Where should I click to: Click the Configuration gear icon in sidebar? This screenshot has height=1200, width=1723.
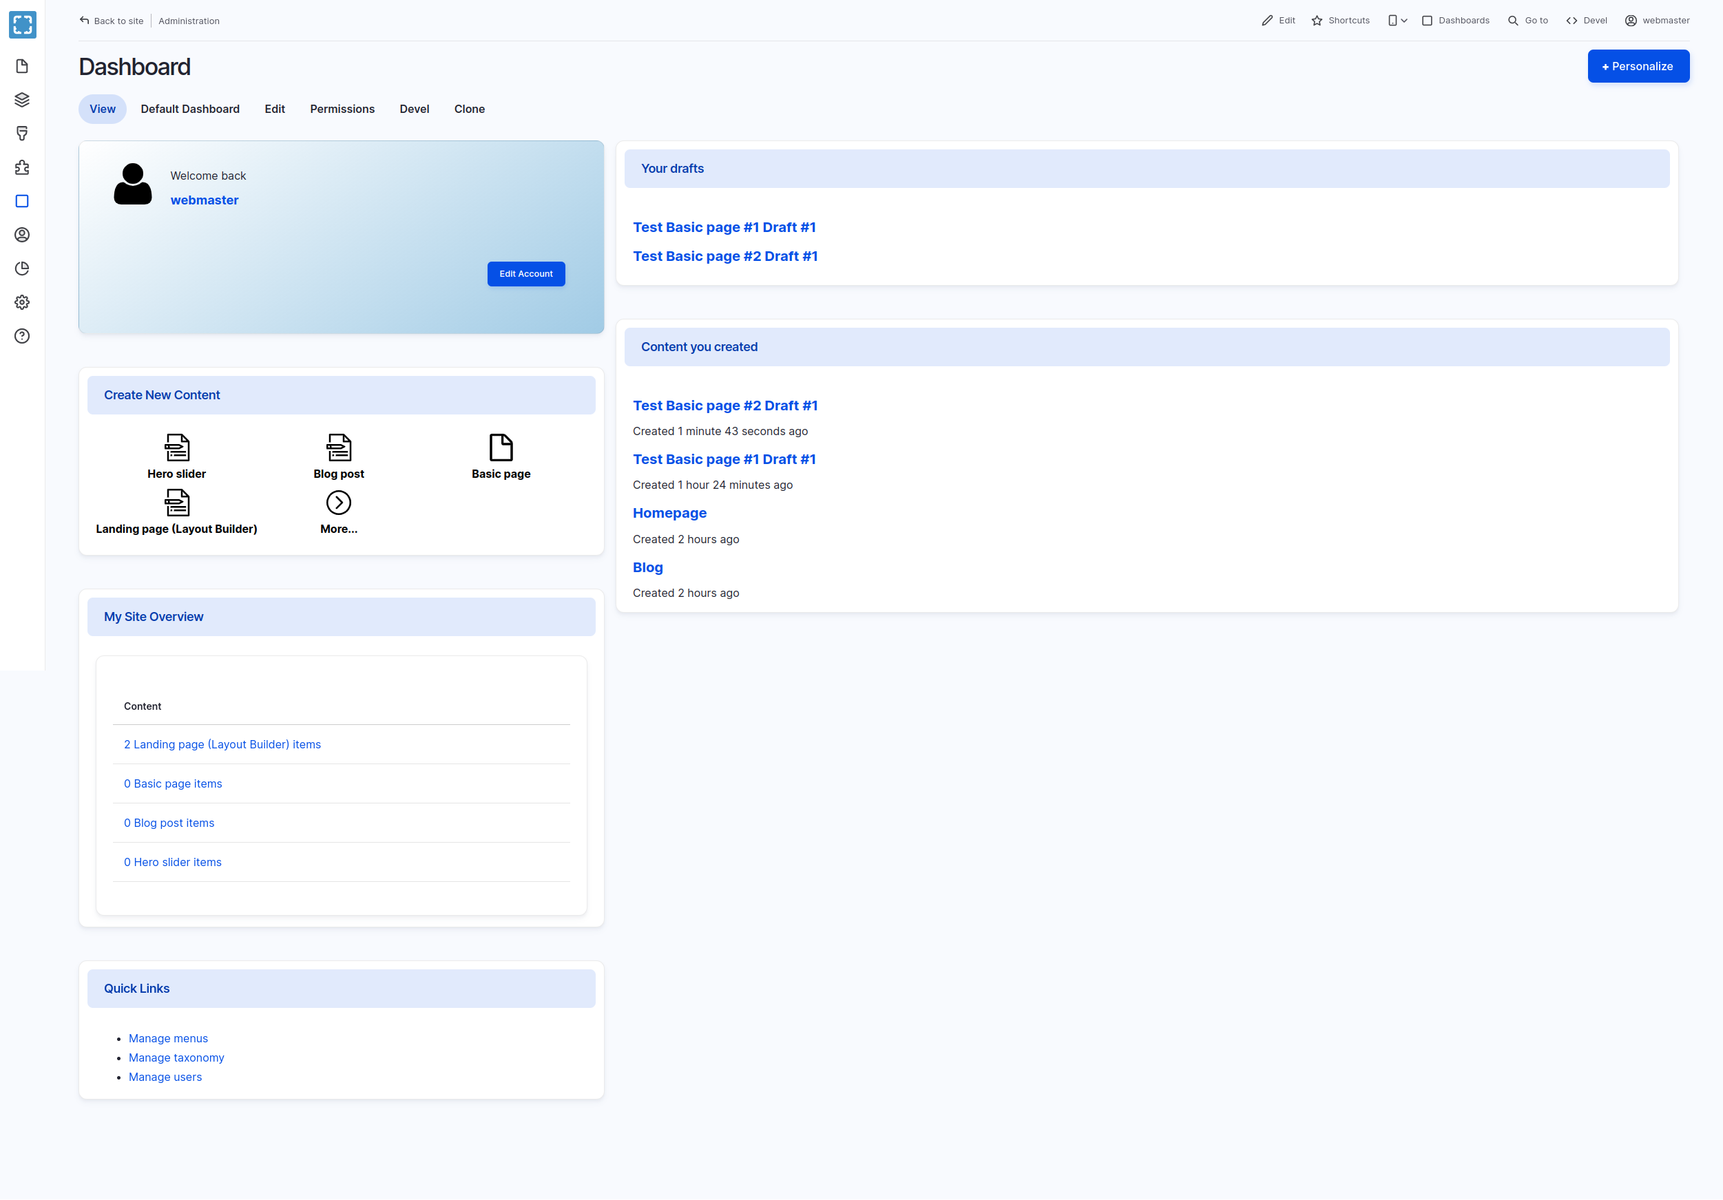(x=22, y=302)
